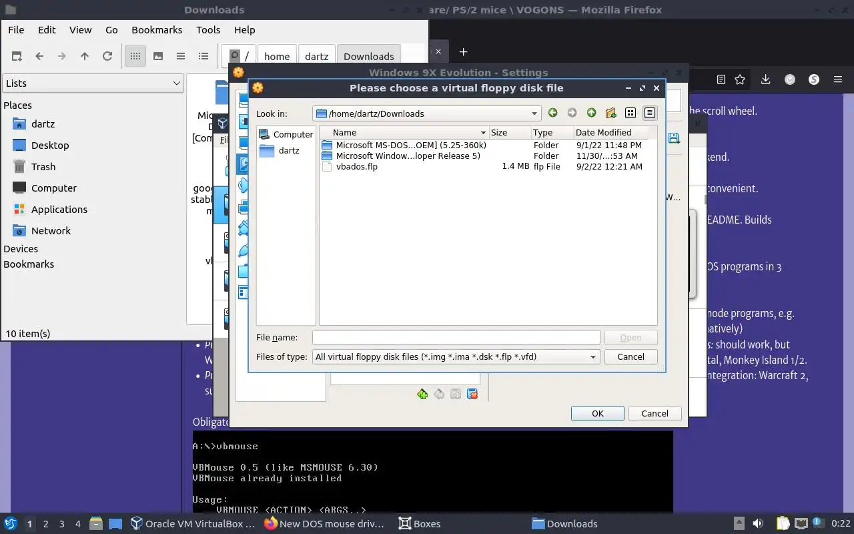Open Firefox downloads arrow icon
854x534 pixels.
click(765, 79)
